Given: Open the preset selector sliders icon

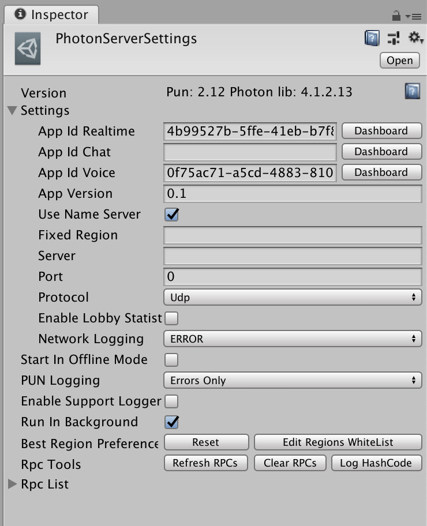Looking at the screenshot, I should pyautogui.click(x=394, y=38).
